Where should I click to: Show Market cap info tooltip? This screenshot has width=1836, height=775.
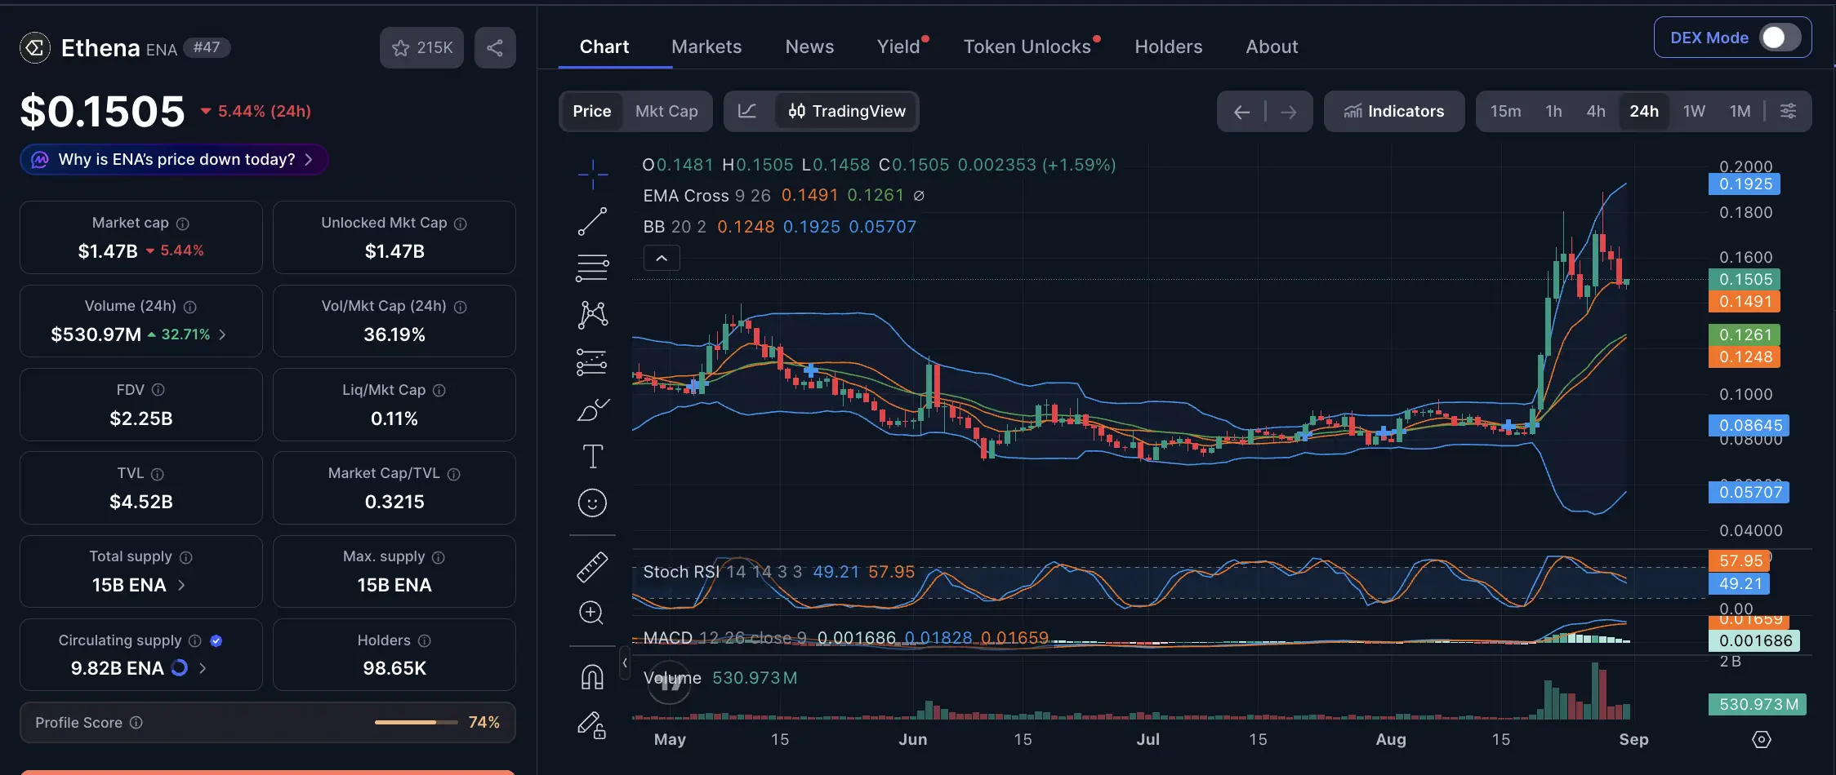(183, 224)
